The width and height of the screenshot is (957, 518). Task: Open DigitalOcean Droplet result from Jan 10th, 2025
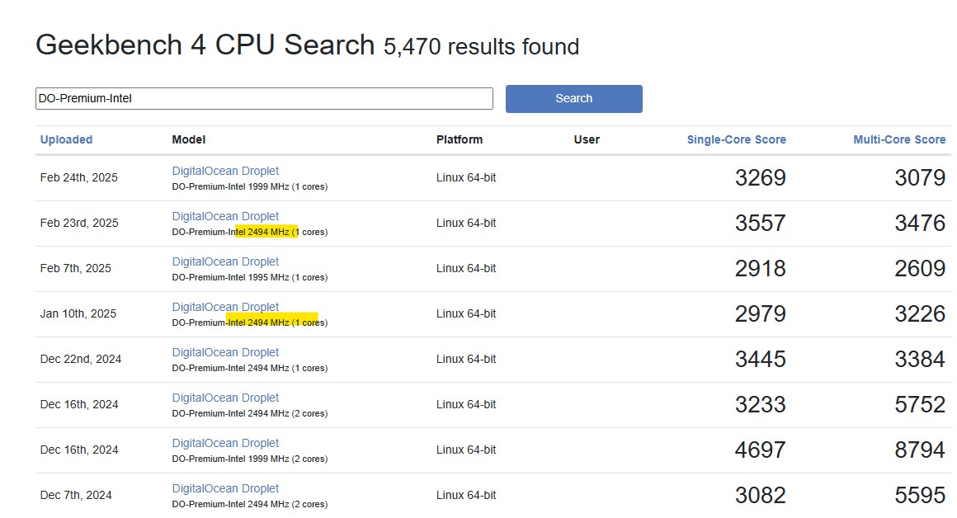pos(225,307)
